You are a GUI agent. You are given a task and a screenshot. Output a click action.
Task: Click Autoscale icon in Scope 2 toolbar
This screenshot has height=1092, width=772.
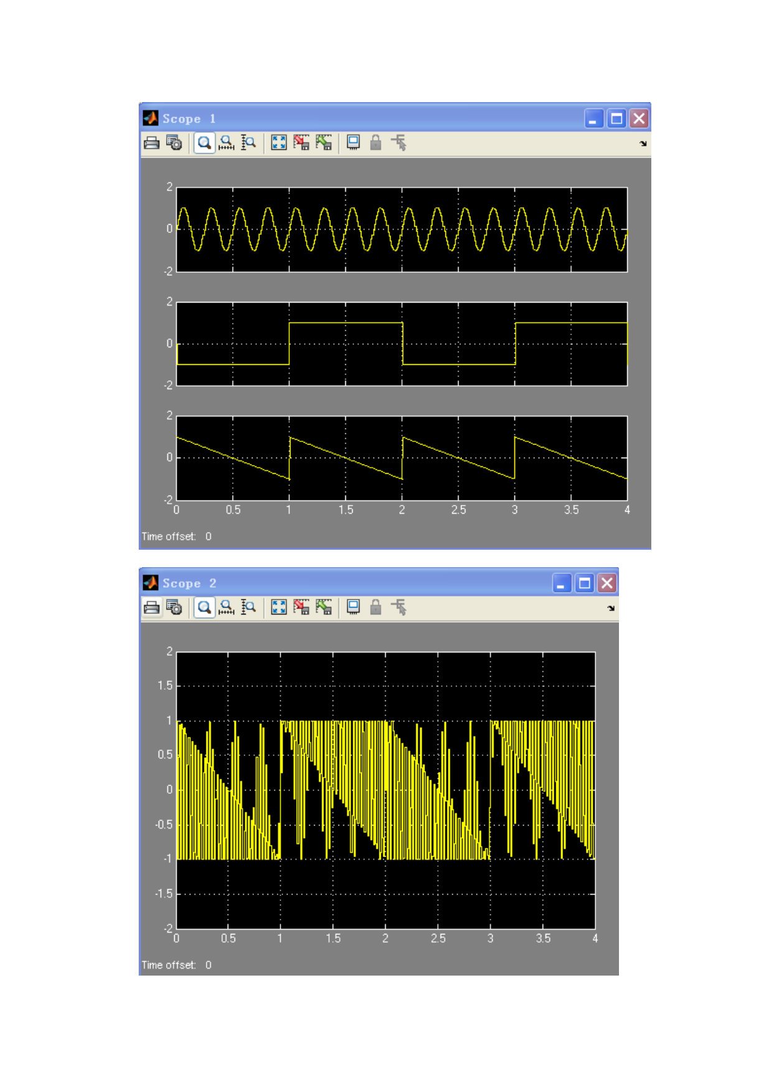click(279, 608)
